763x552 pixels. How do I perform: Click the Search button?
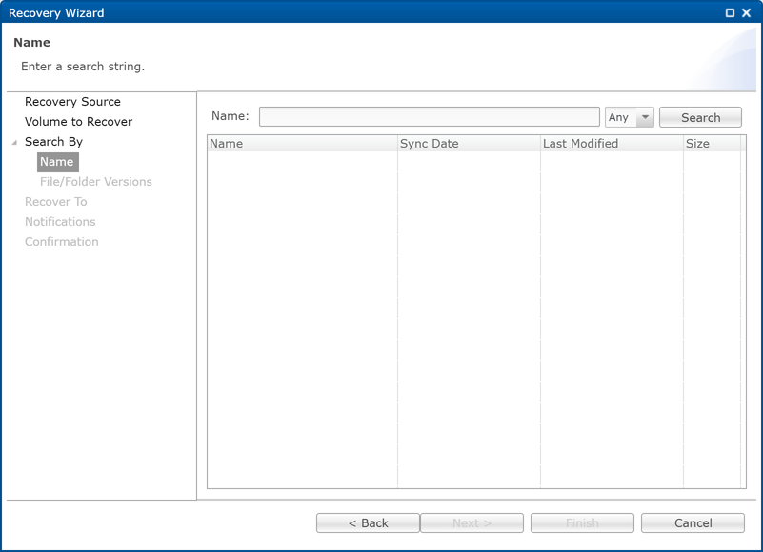(700, 117)
